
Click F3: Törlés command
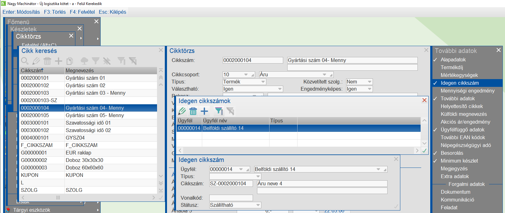55,12
